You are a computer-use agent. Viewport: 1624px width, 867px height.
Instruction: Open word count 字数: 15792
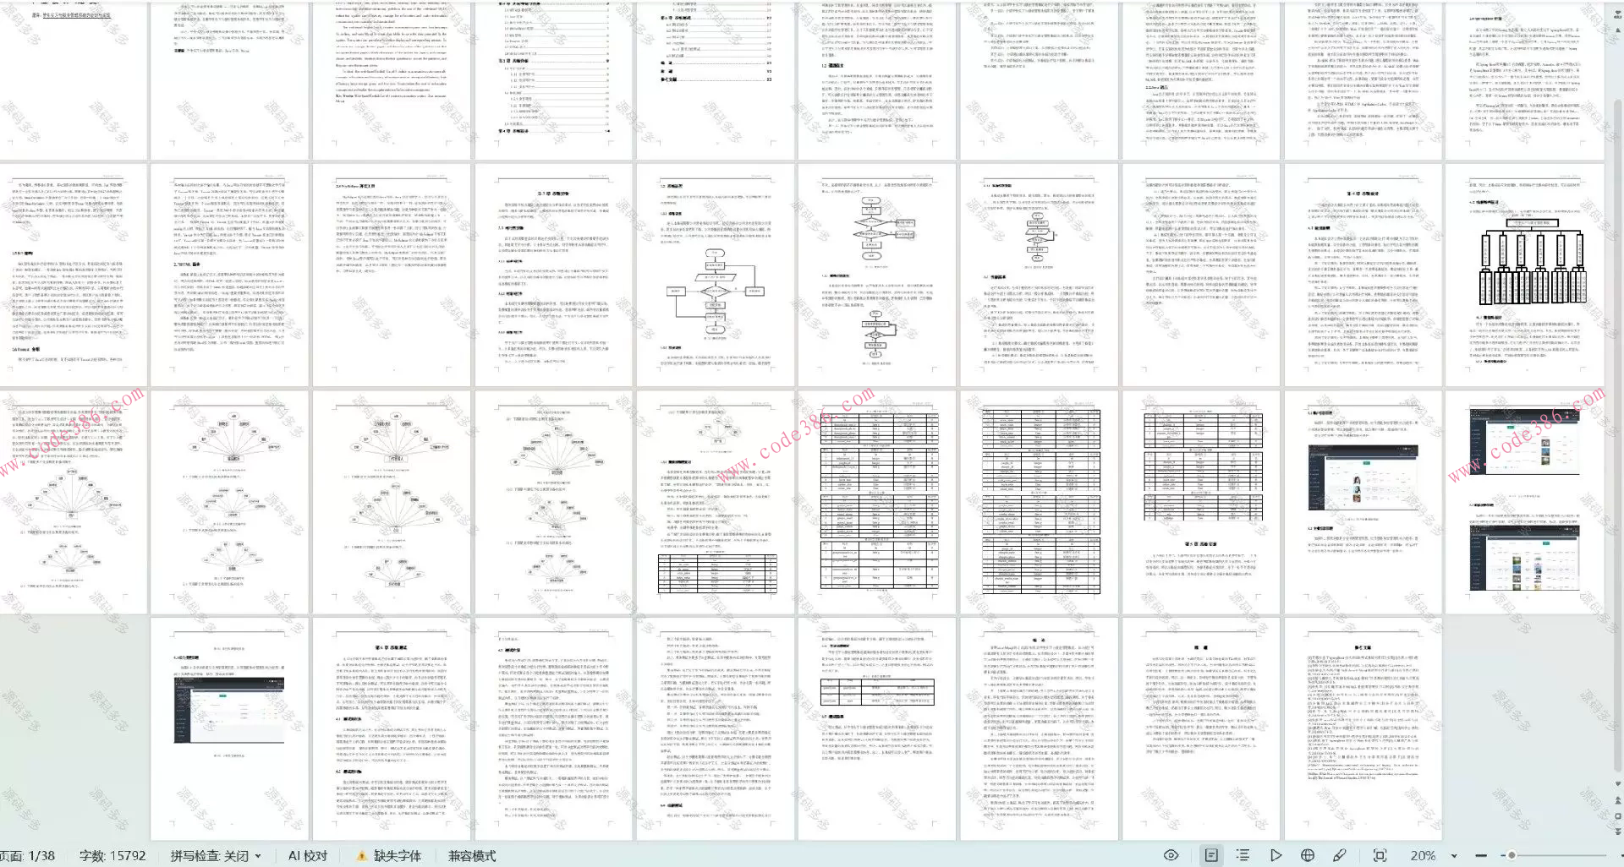[x=112, y=856]
